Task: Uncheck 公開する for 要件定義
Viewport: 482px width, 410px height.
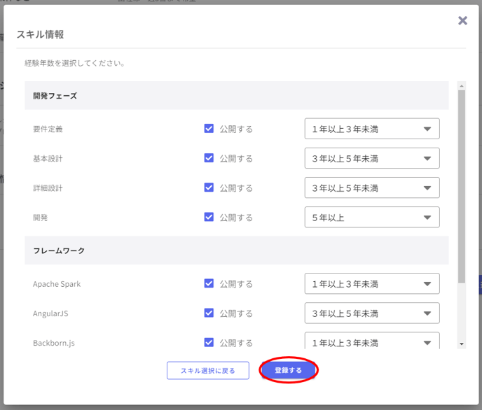Action: click(209, 129)
